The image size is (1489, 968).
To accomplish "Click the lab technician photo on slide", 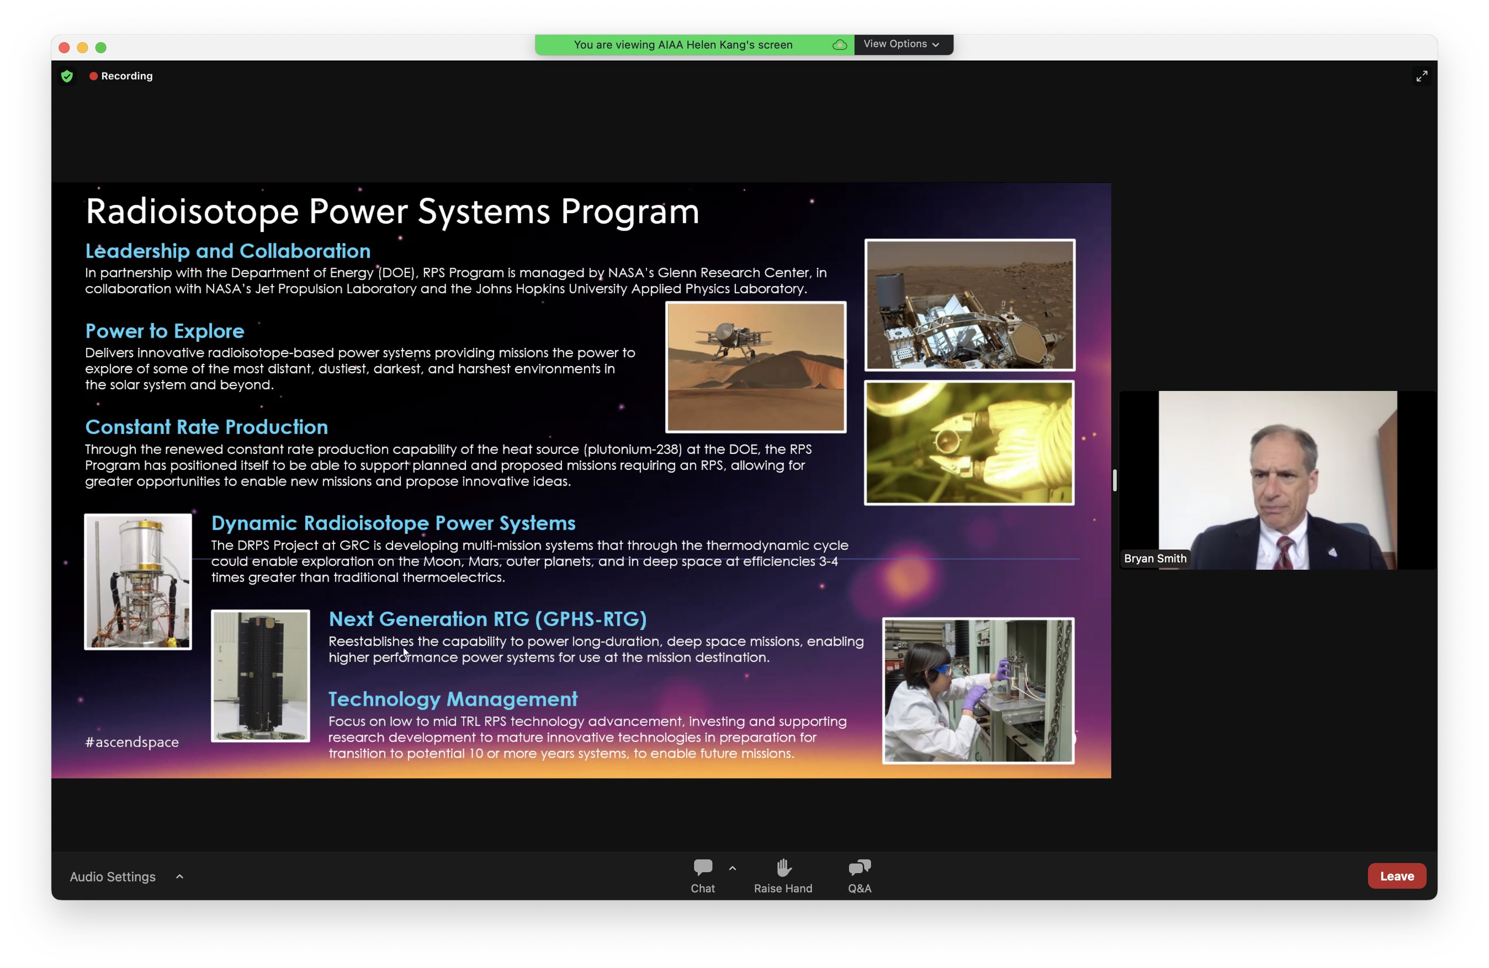I will pyautogui.click(x=978, y=690).
